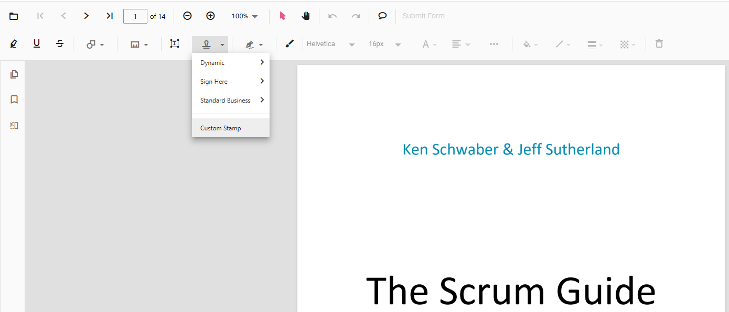Toggle the bookmarks sidebar panel
This screenshot has height=312, width=729.
tap(14, 99)
